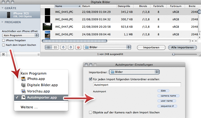Click the sequence # token

pyautogui.click(x=167, y=106)
